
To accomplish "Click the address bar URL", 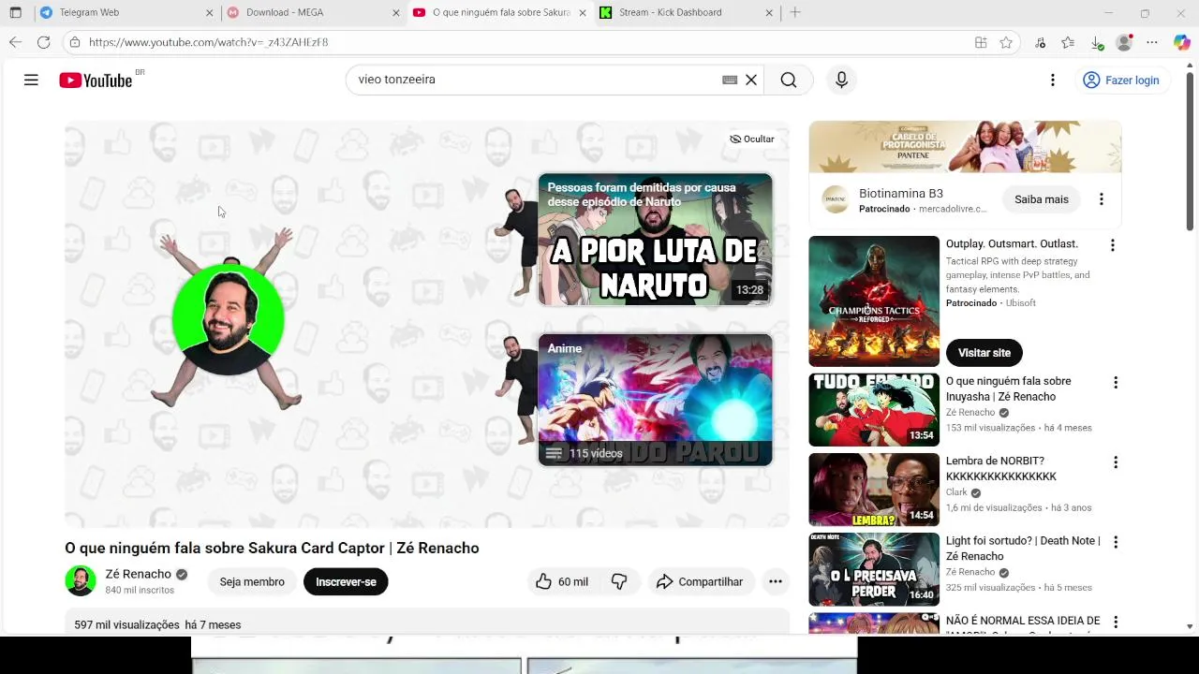I will click(x=208, y=42).
